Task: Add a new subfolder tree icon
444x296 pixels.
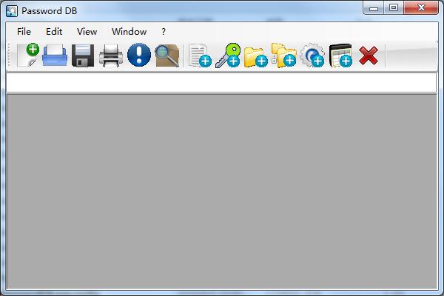Action: [283, 55]
